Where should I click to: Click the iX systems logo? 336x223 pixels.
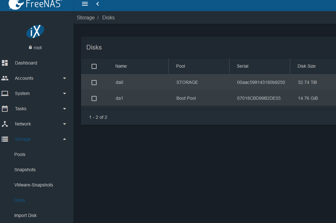[35, 31]
